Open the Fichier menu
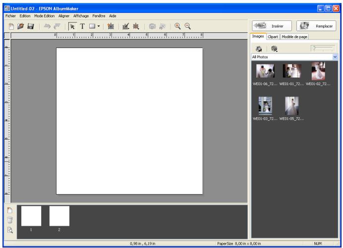This screenshot has height=248, width=343. pyautogui.click(x=10, y=16)
